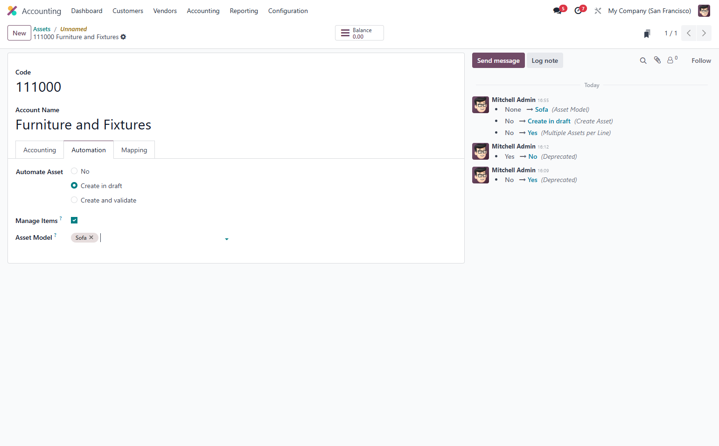Click the gear actions icon beside Furniture and Fixtures
Viewport: 719px width, 446px height.
tap(123, 37)
